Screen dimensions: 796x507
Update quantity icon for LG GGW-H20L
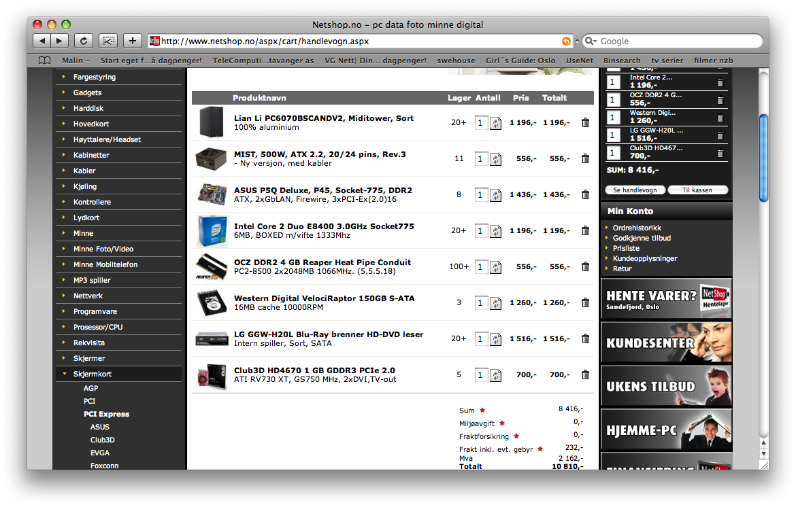click(x=495, y=339)
